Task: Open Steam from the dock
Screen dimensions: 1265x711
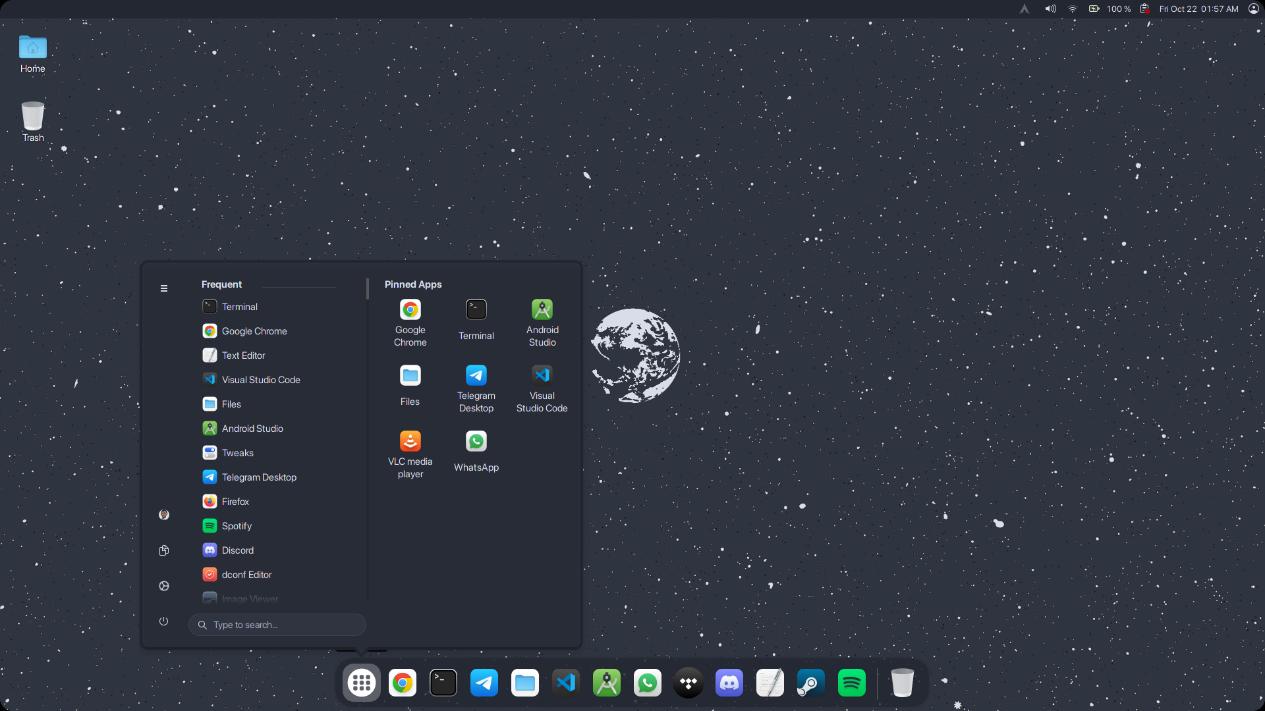Action: [810, 683]
